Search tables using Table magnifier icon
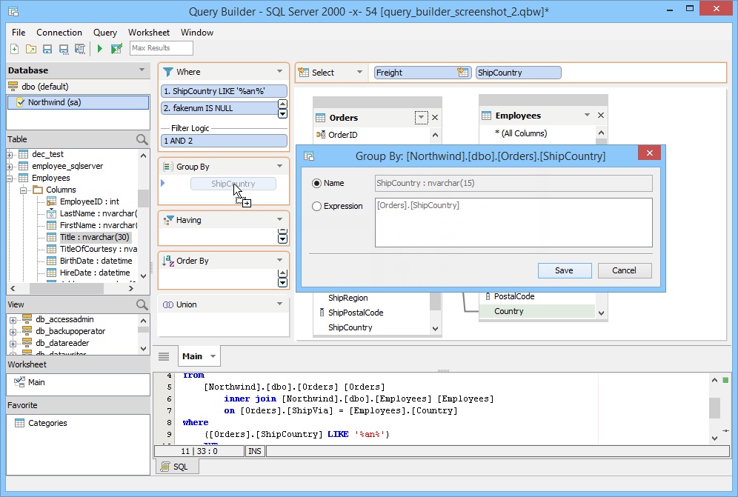 pyautogui.click(x=142, y=139)
